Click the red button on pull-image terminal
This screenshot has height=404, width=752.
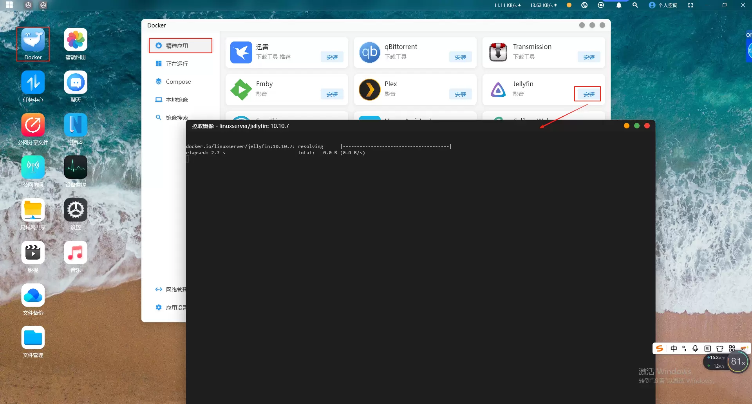647,126
